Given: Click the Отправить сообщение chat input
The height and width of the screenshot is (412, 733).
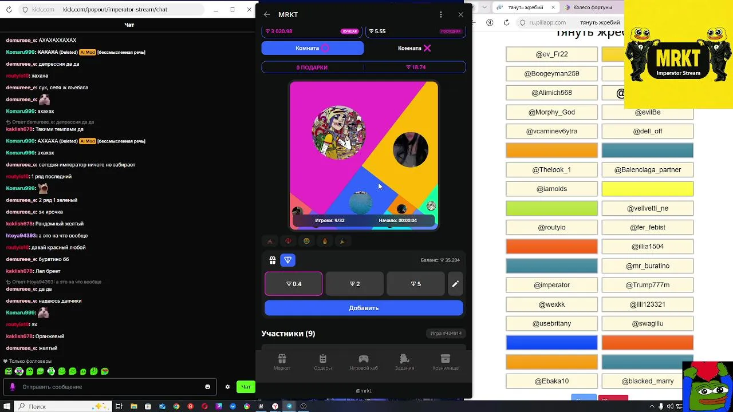Looking at the screenshot, I should (109, 387).
